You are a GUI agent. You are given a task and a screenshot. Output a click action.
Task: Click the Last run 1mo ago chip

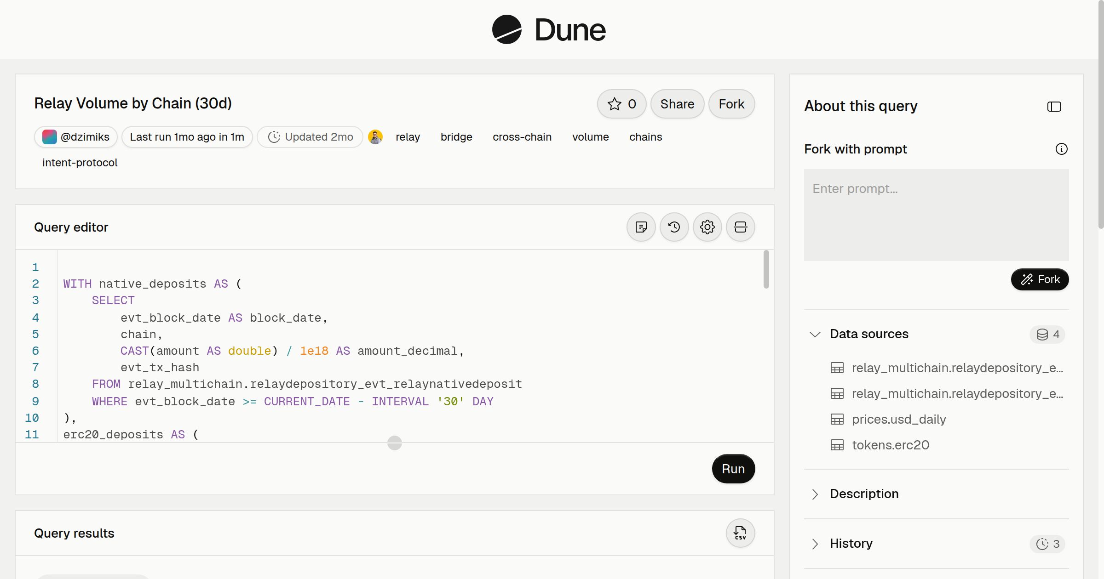(187, 137)
